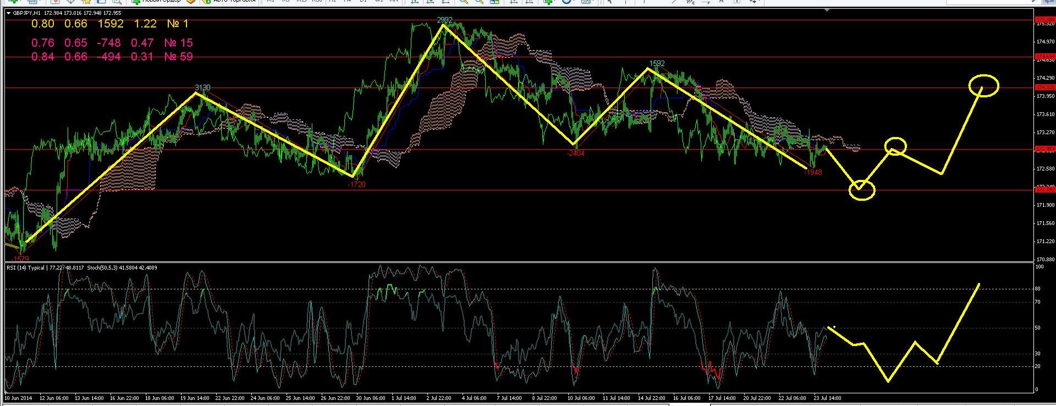The height and width of the screenshot is (406, 1056).
Task: Select the lowest yellow forecast circle
Action: [x=862, y=190]
